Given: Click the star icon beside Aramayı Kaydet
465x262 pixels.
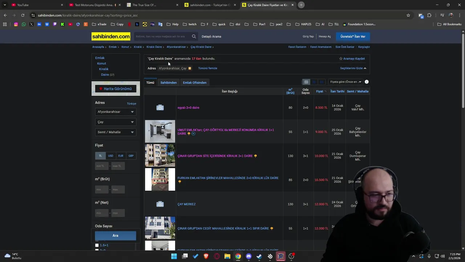Looking at the screenshot, I should 341,59.
